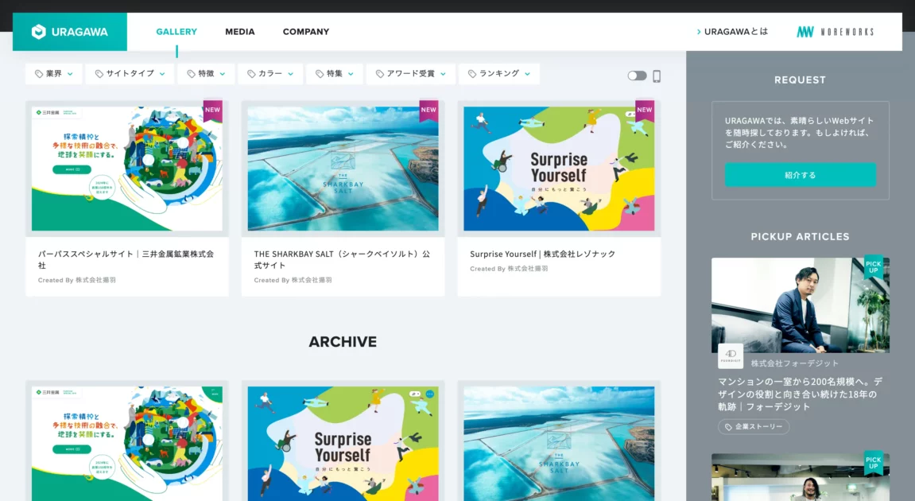The height and width of the screenshot is (501, 915).
Task: Open the フォーデジット interview article title
Action: pos(800,394)
